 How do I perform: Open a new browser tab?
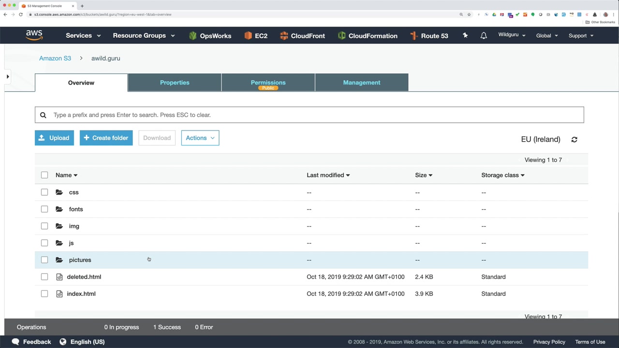[x=82, y=6]
